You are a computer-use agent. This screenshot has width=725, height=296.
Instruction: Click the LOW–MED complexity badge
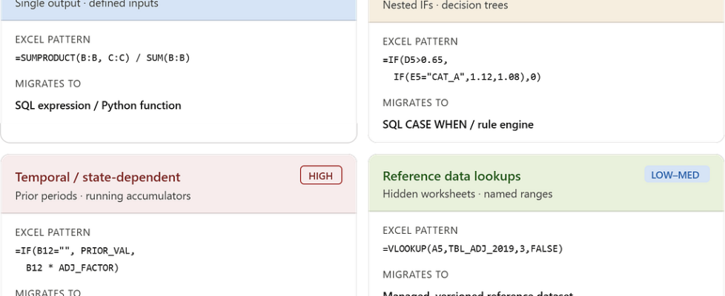click(676, 175)
